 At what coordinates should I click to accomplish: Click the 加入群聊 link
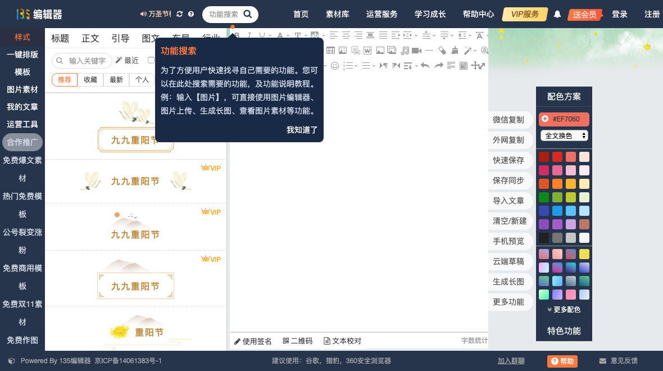point(511,361)
